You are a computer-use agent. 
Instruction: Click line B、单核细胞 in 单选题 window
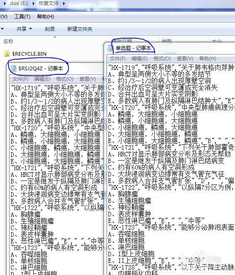[126, 240]
